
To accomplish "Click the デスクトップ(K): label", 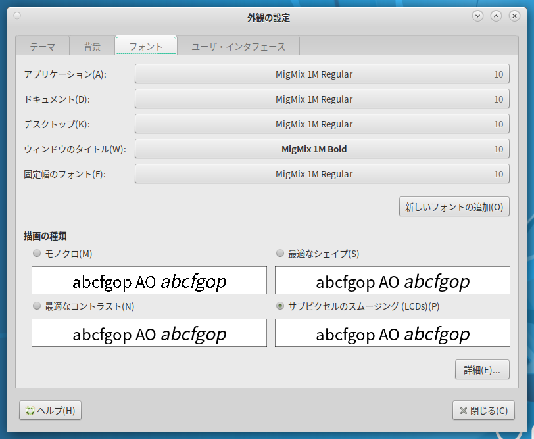I will click(57, 124).
